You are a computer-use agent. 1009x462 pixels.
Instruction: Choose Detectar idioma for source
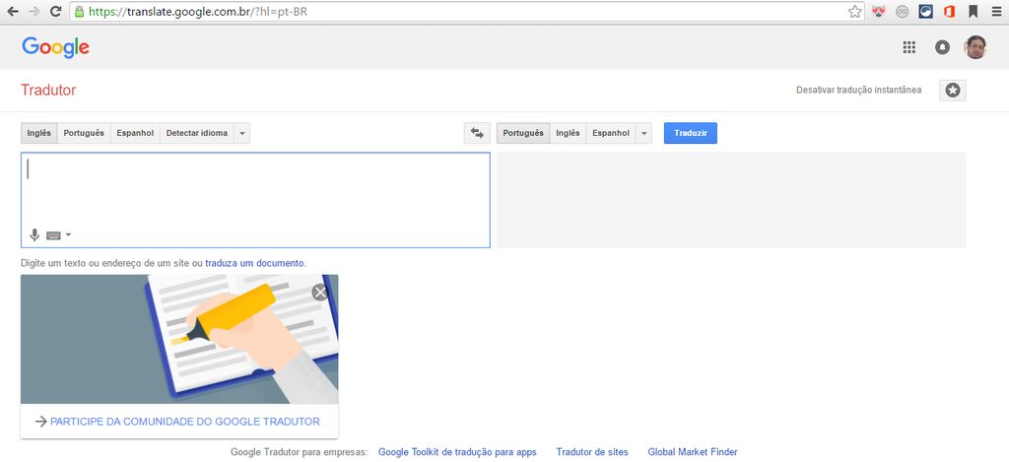point(197,133)
